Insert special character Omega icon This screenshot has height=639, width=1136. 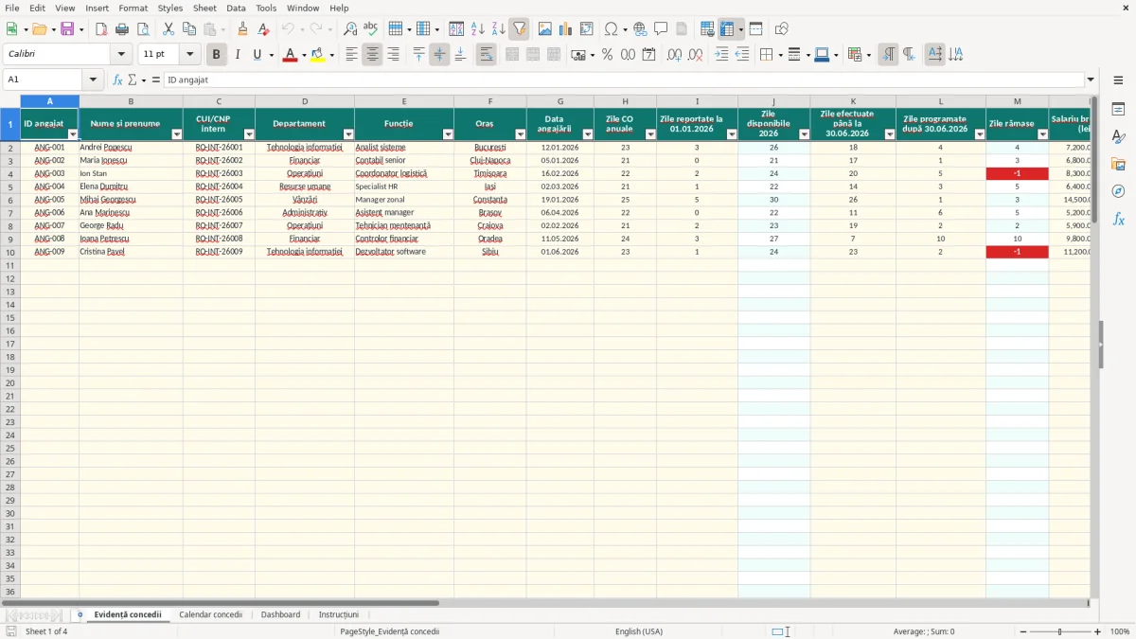(612, 29)
